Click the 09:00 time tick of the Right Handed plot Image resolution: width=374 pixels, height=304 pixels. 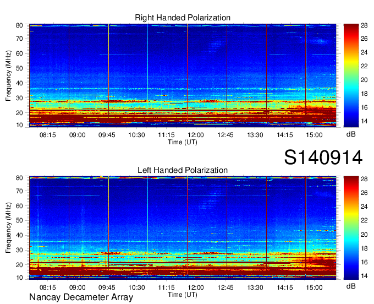(x=78, y=135)
